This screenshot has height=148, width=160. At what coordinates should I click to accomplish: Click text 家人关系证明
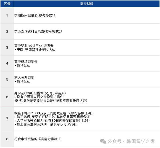click(24, 77)
